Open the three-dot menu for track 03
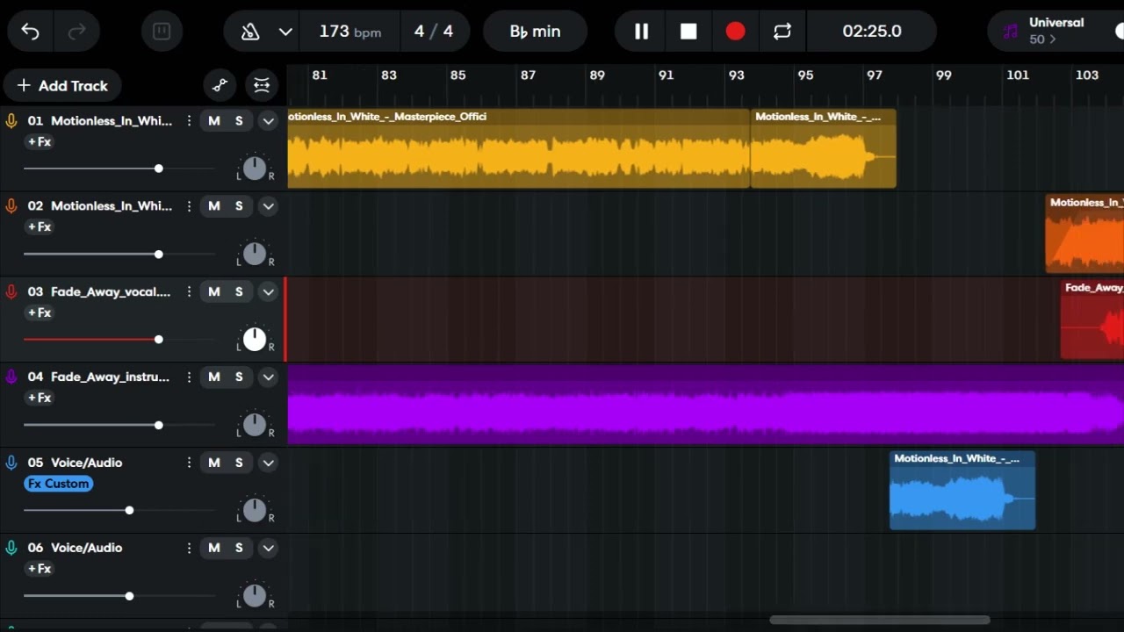1124x632 pixels. click(x=189, y=291)
